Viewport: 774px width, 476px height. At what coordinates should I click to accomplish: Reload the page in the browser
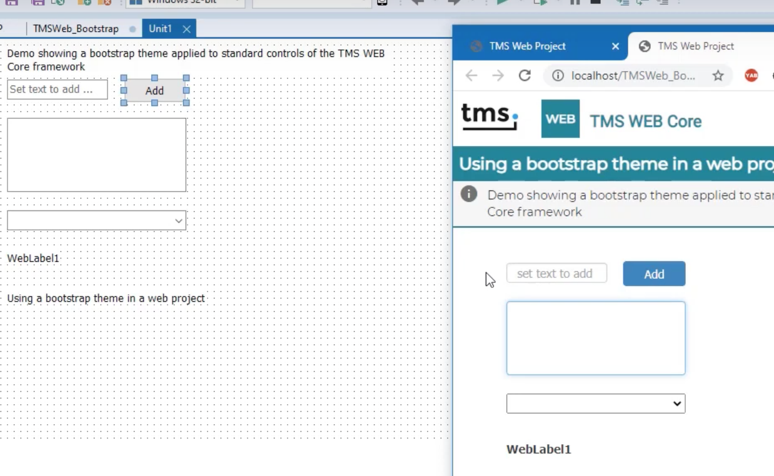pos(525,76)
